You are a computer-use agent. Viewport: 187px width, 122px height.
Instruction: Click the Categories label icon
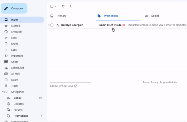click(6, 92)
